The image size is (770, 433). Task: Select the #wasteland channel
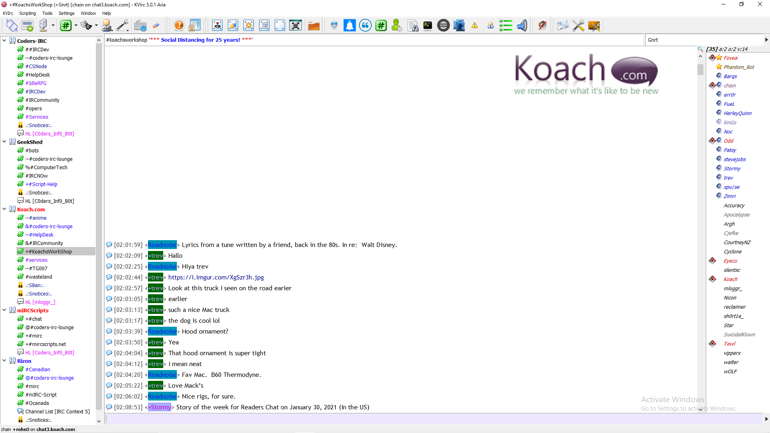click(x=38, y=277)
